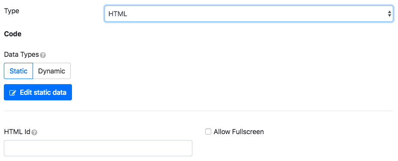Click the Allow Fullscreen label text
Screen dimensions: 398x161
(239, 132)
